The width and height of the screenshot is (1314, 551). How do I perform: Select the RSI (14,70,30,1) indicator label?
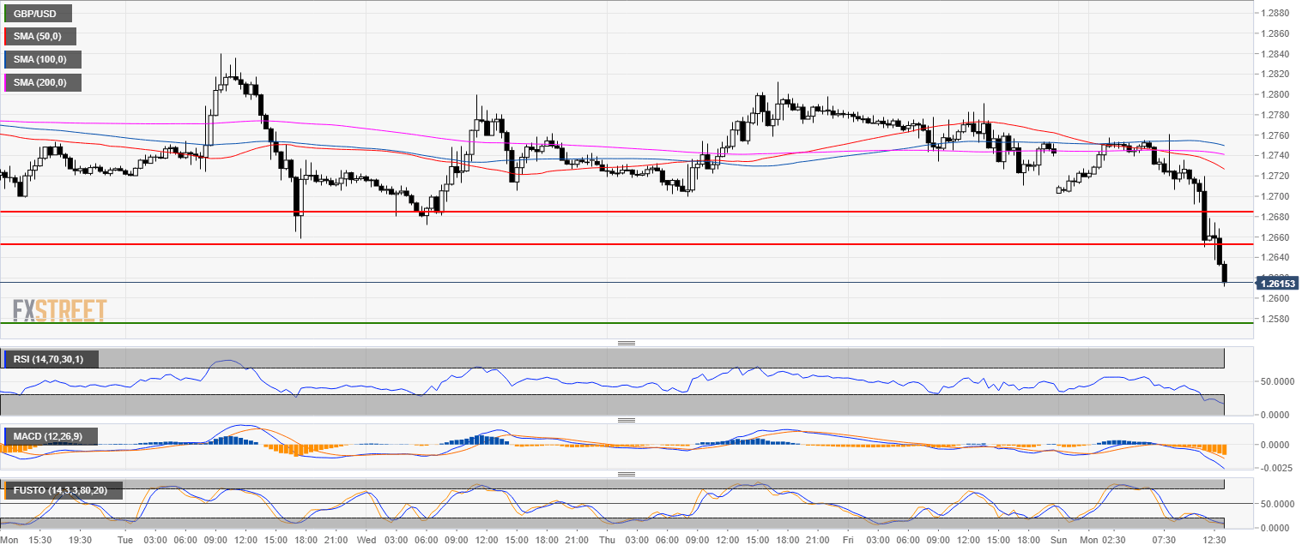(x=51, y=359)
